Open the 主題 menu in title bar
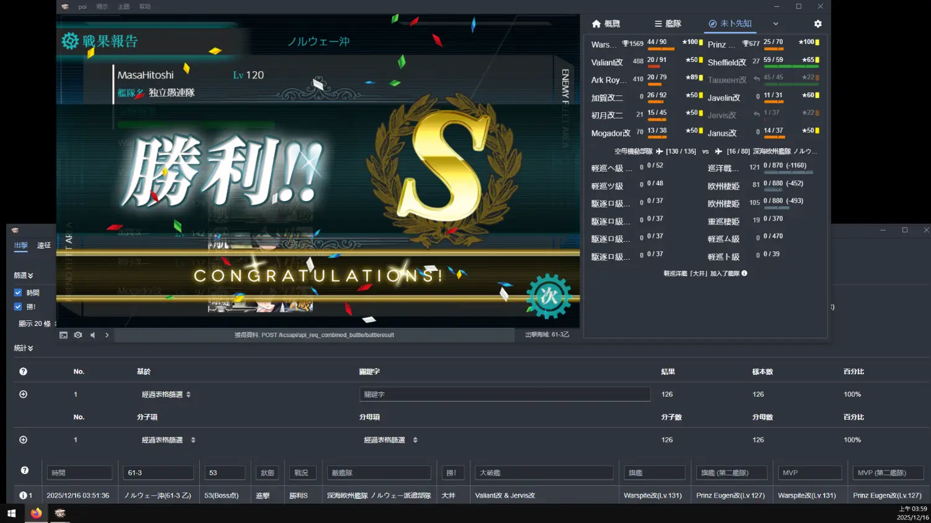This screenshot has width=931, height=523. point(124,7)
